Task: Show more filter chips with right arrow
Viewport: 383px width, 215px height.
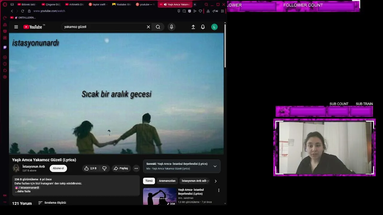Action: click(215, 181)
